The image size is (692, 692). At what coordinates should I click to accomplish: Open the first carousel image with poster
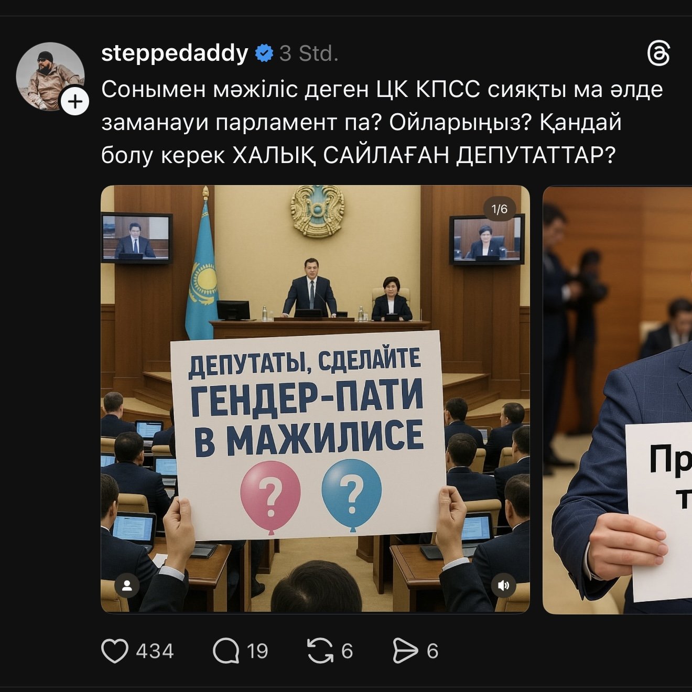tap(315, 399)
